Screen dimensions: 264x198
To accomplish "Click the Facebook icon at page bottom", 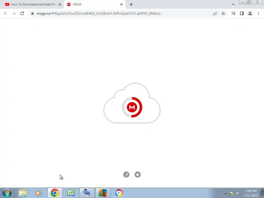I will click(x=126, y=175).
